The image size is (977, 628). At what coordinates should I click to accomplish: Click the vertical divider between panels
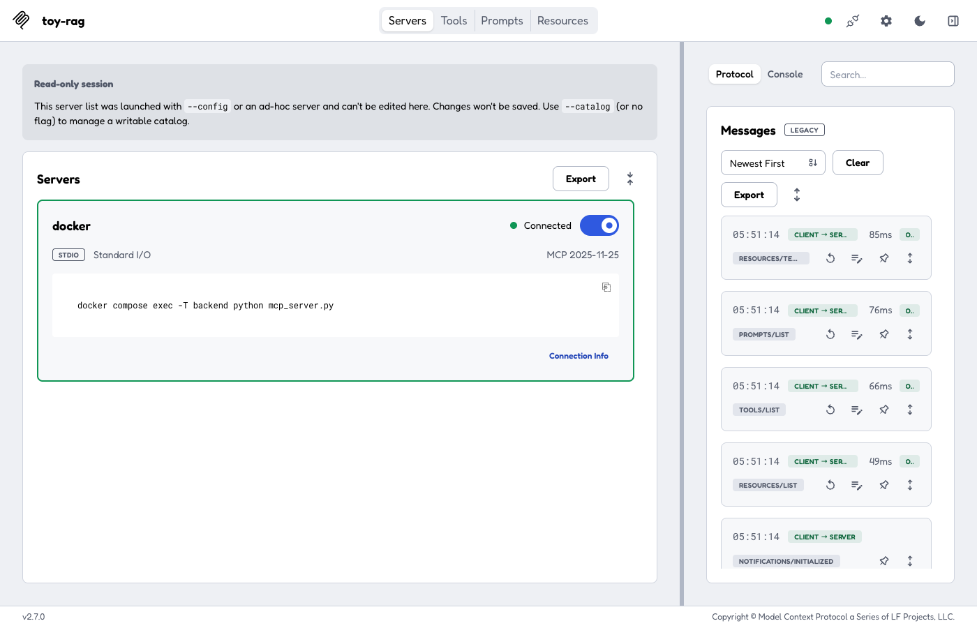click(682, 324)
